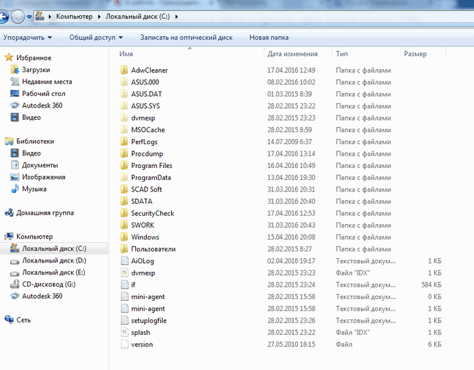Click the Новая папка button
474x370 pixels.
(269, 38)
